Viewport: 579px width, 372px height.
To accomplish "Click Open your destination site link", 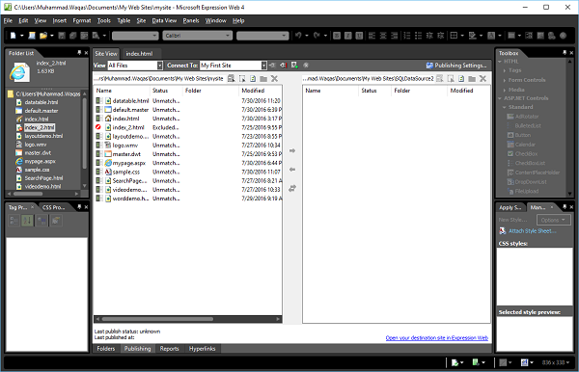I will click(437, 338).
